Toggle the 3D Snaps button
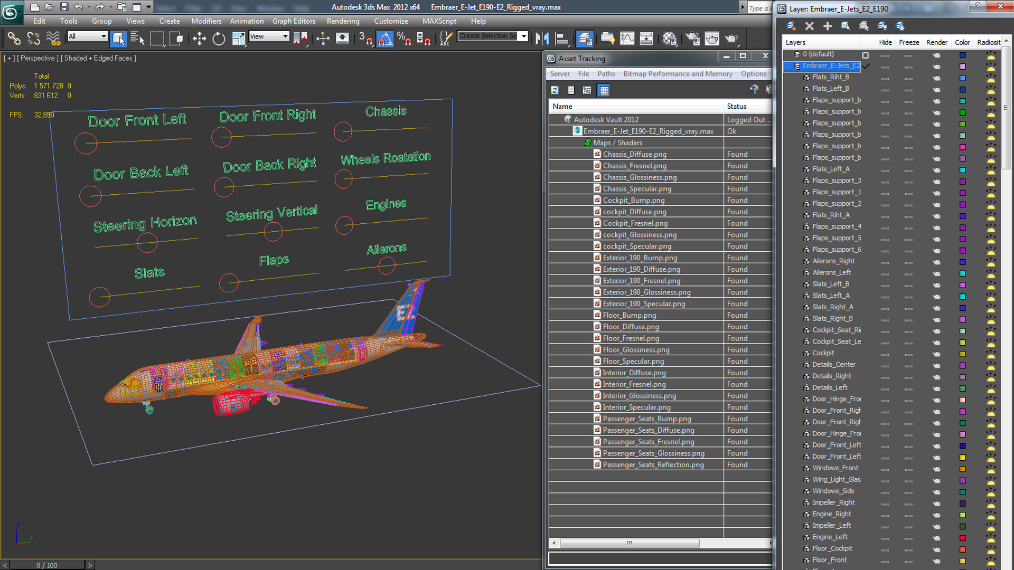This screenshot has width=1014, height=570. [365, 38]
